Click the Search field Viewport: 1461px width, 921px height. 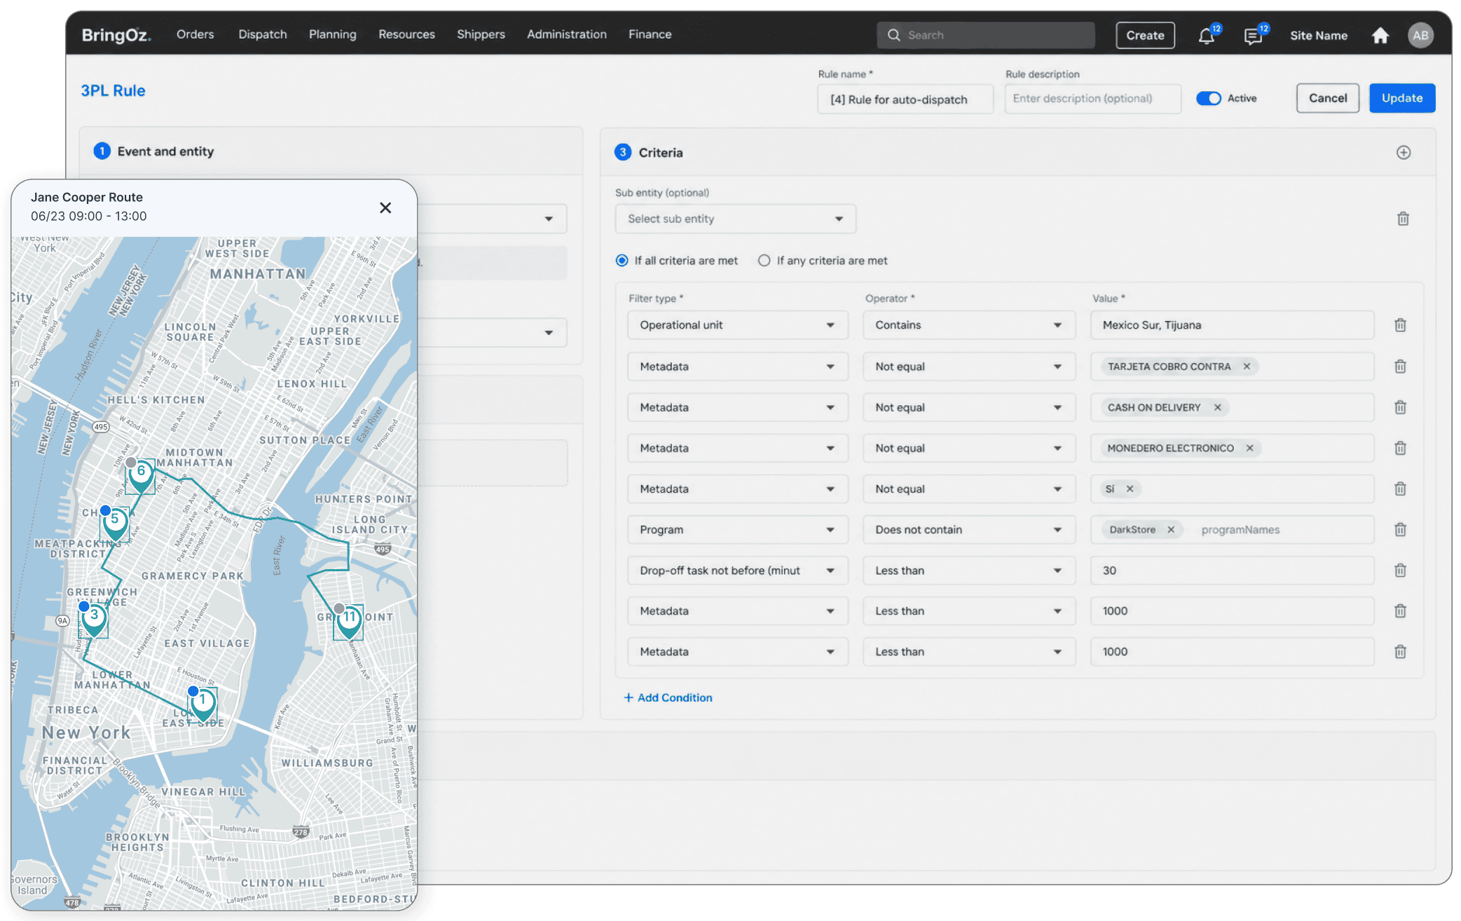(x=985, y=35)
